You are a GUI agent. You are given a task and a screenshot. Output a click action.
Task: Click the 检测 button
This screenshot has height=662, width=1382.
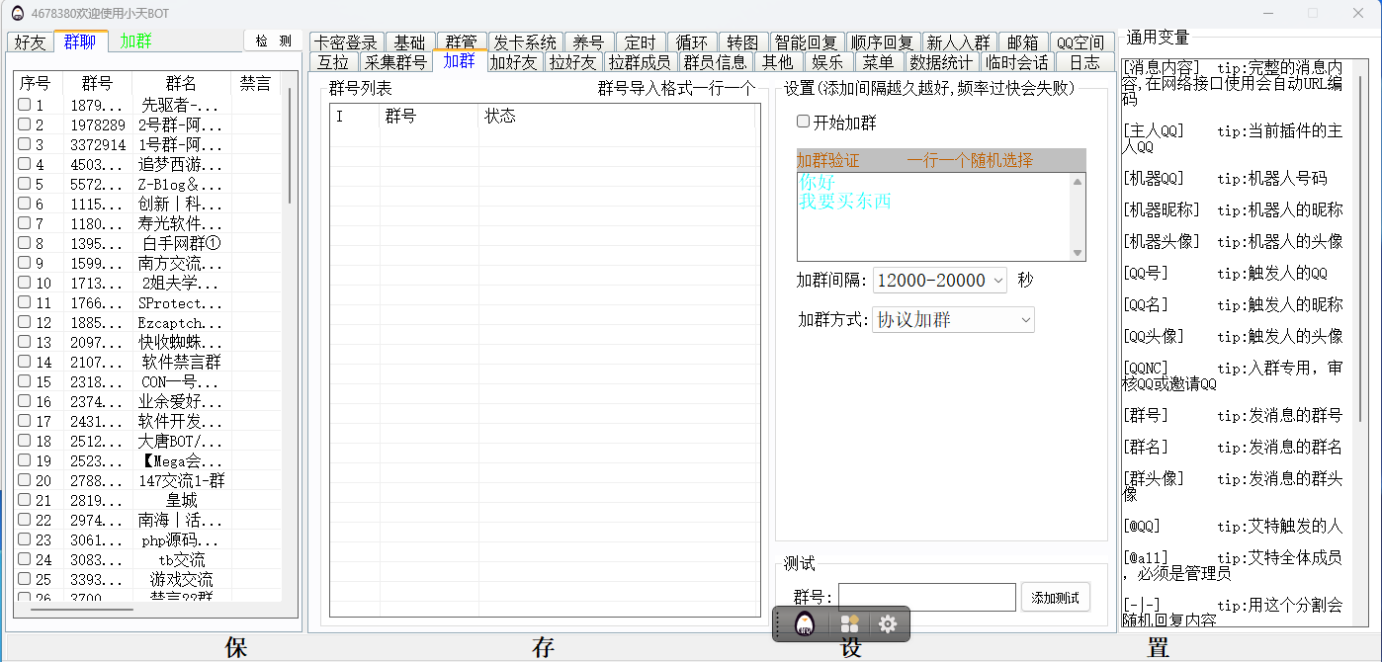(x=273, y=41)
